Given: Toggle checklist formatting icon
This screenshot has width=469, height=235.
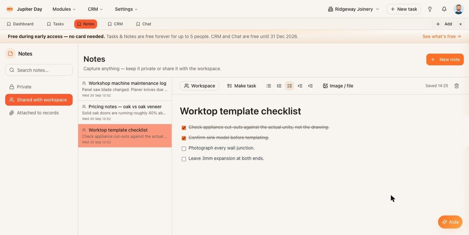Looking at the screenshot, I should 290,86.
